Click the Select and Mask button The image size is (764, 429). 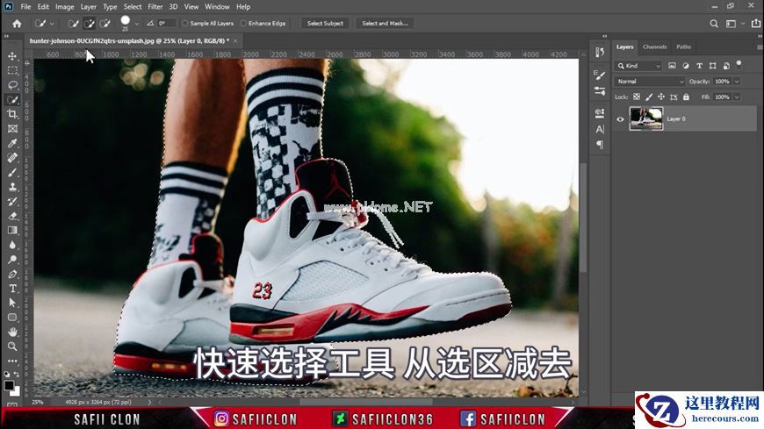tap(385, 24)
